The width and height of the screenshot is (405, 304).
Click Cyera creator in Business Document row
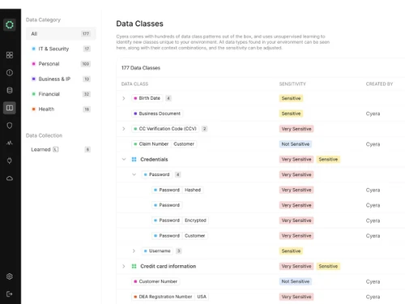[x=373, y=113]
